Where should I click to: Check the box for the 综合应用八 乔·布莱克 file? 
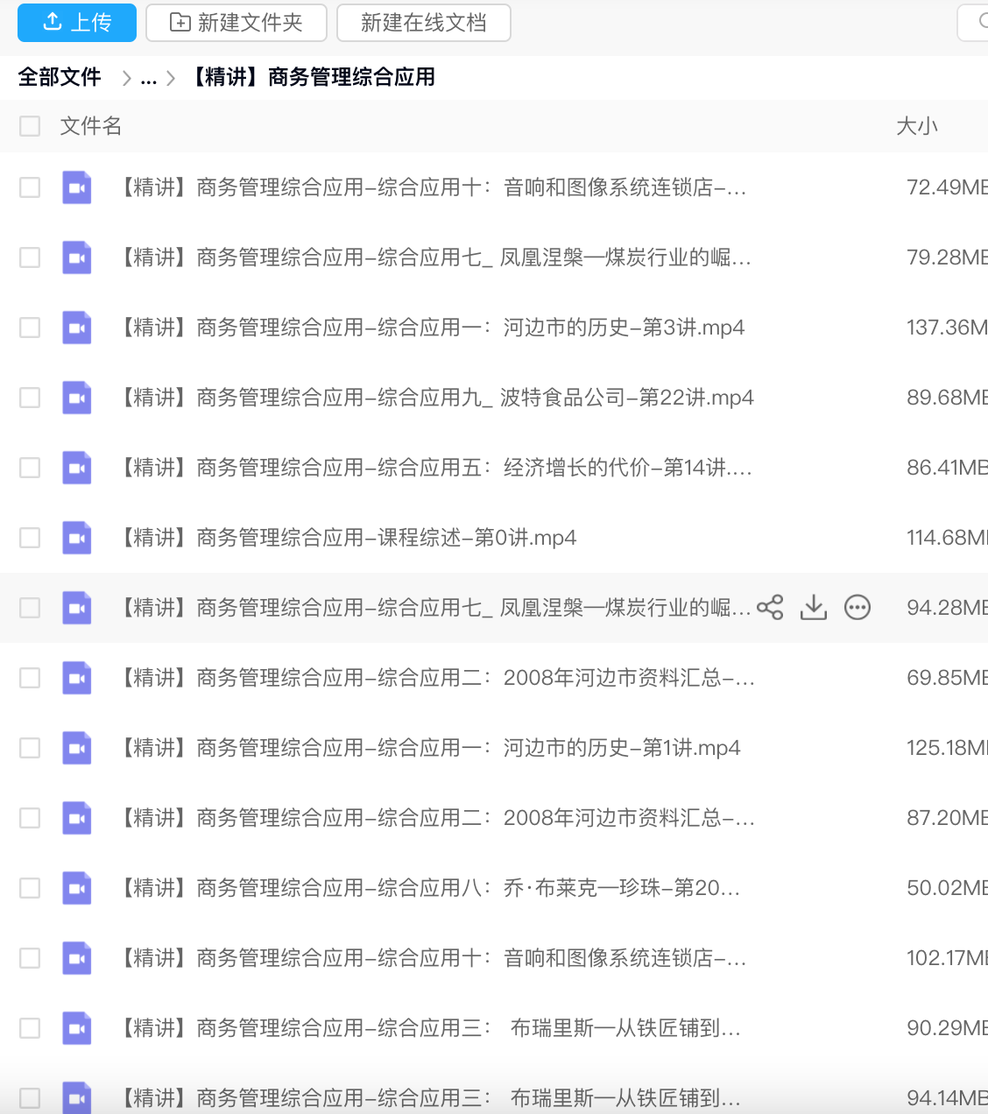coord(30,888)
